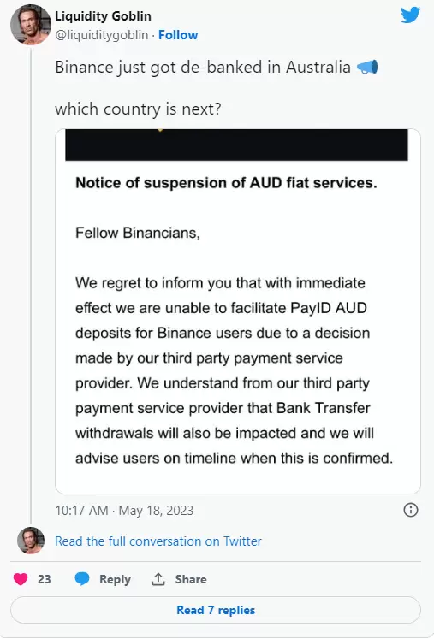Screen dimensions: 434x639
Task: Click the share upload arrow icon
Action: tap(158, 578)
